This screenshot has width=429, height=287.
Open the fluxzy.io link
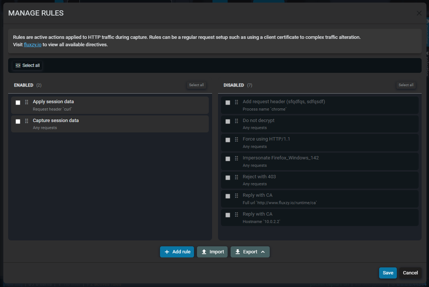click(33, 44)
